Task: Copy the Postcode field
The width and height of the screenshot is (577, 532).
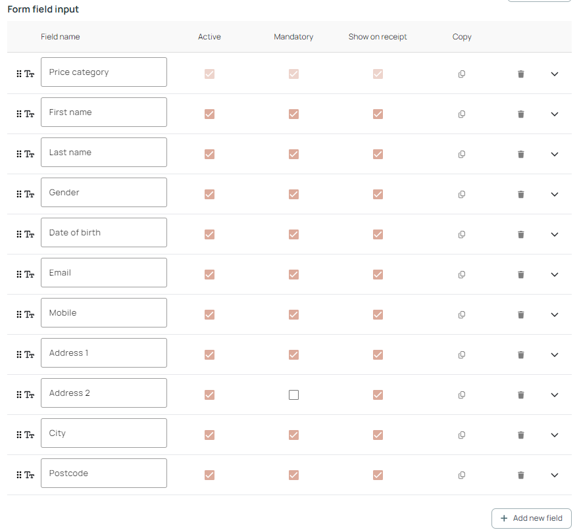Action: tap(462, 475)
